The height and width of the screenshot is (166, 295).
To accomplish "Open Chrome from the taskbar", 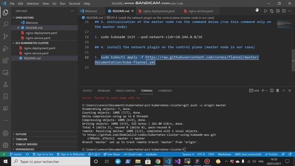I will tap(158, 161).
